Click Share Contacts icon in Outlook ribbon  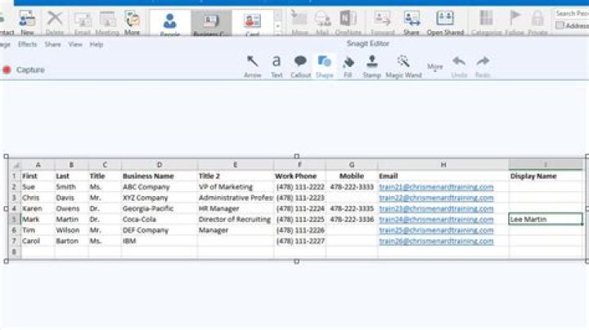point(411,23)
